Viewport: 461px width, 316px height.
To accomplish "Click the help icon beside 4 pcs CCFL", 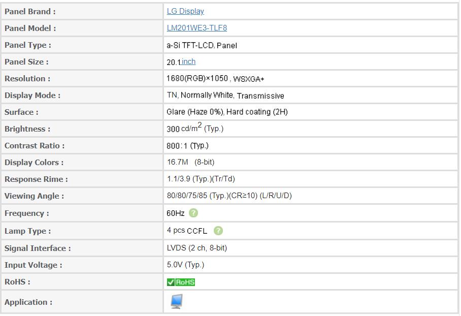I will [218, 231].
